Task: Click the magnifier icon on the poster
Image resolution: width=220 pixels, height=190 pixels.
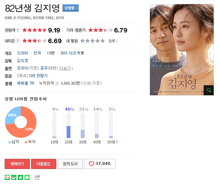Action: [x=209, y=90]
